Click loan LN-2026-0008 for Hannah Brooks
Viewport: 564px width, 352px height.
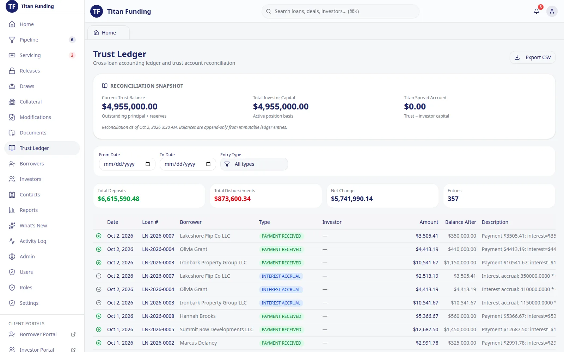pos(158,316)
